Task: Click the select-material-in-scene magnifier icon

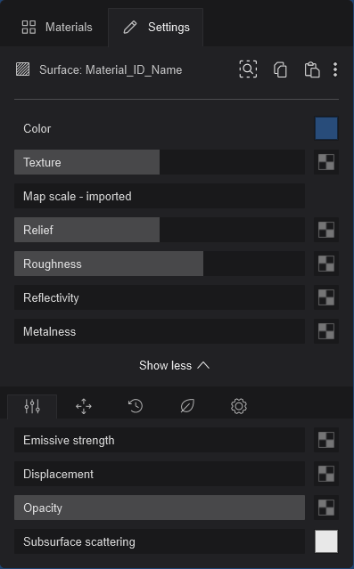Action: (x=248, y=69)
